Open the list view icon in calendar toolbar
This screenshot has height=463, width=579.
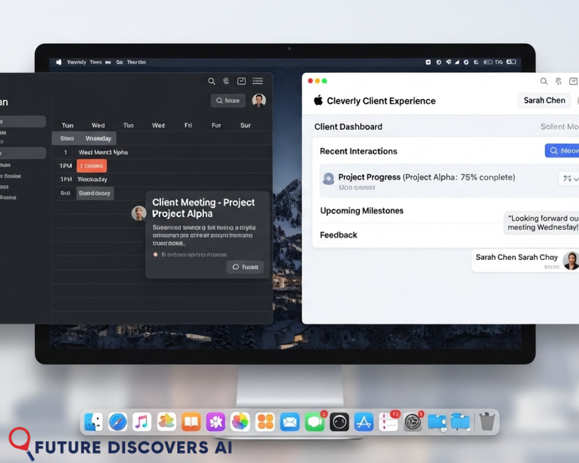coord(258,82)
